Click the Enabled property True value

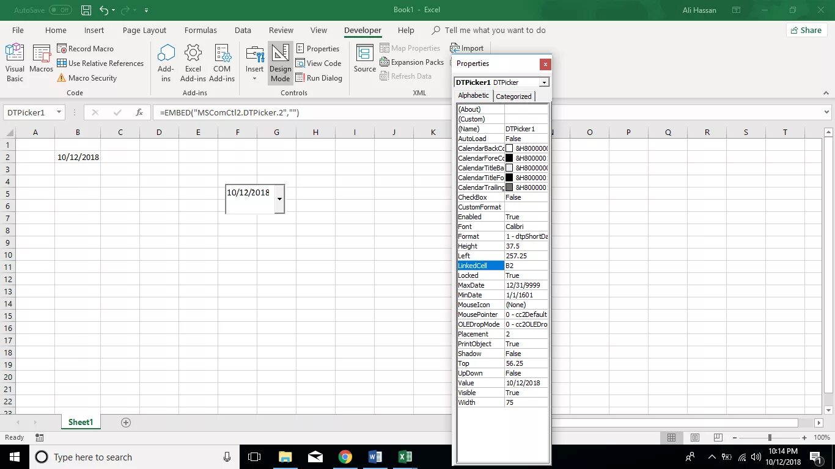(x=526, y=217)
